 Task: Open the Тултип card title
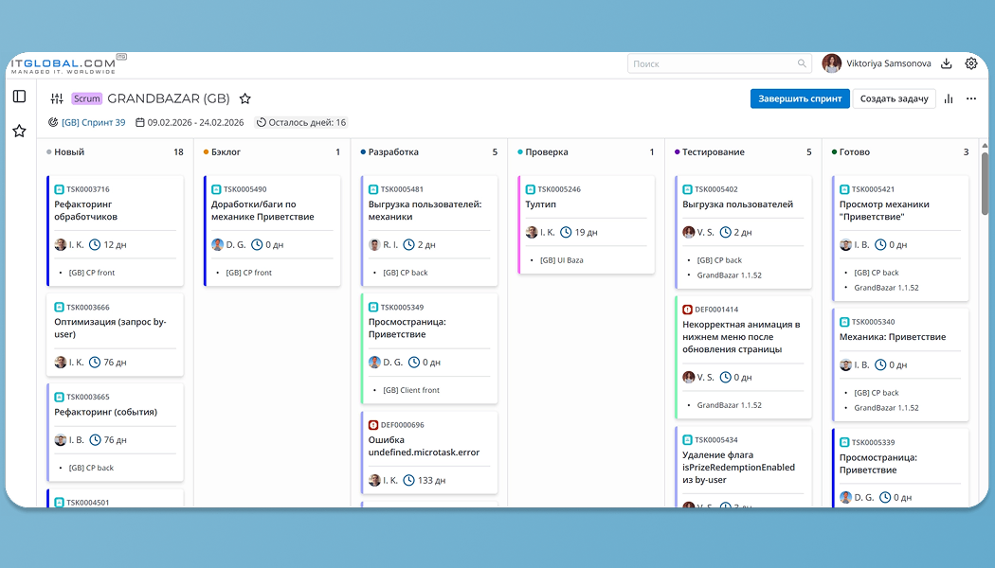541,204
